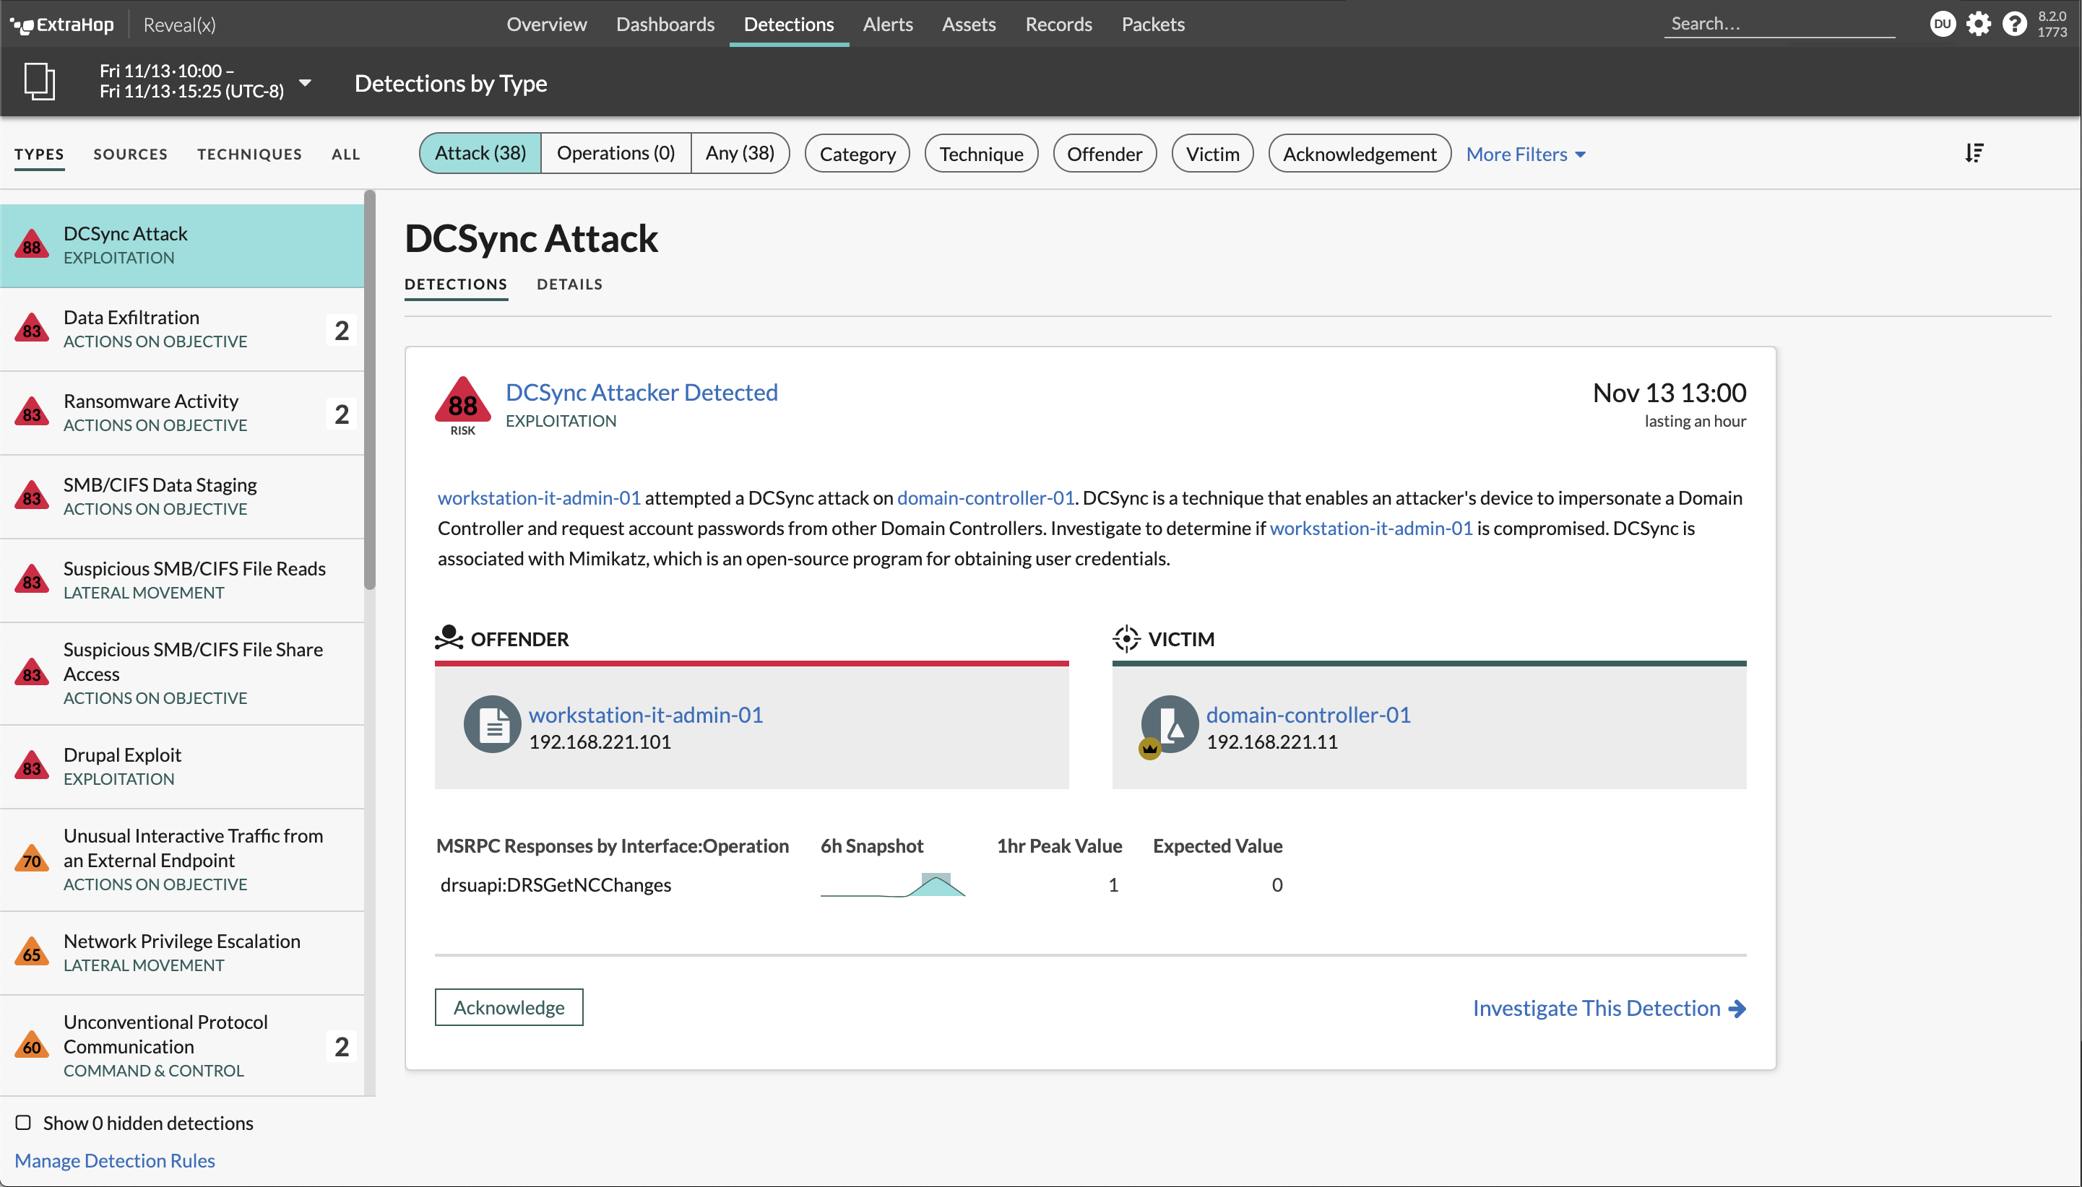Viewport: 2082px width, 1187px height.
Task: Select the Attack (38) filter toggle
Action: point(480,153)
